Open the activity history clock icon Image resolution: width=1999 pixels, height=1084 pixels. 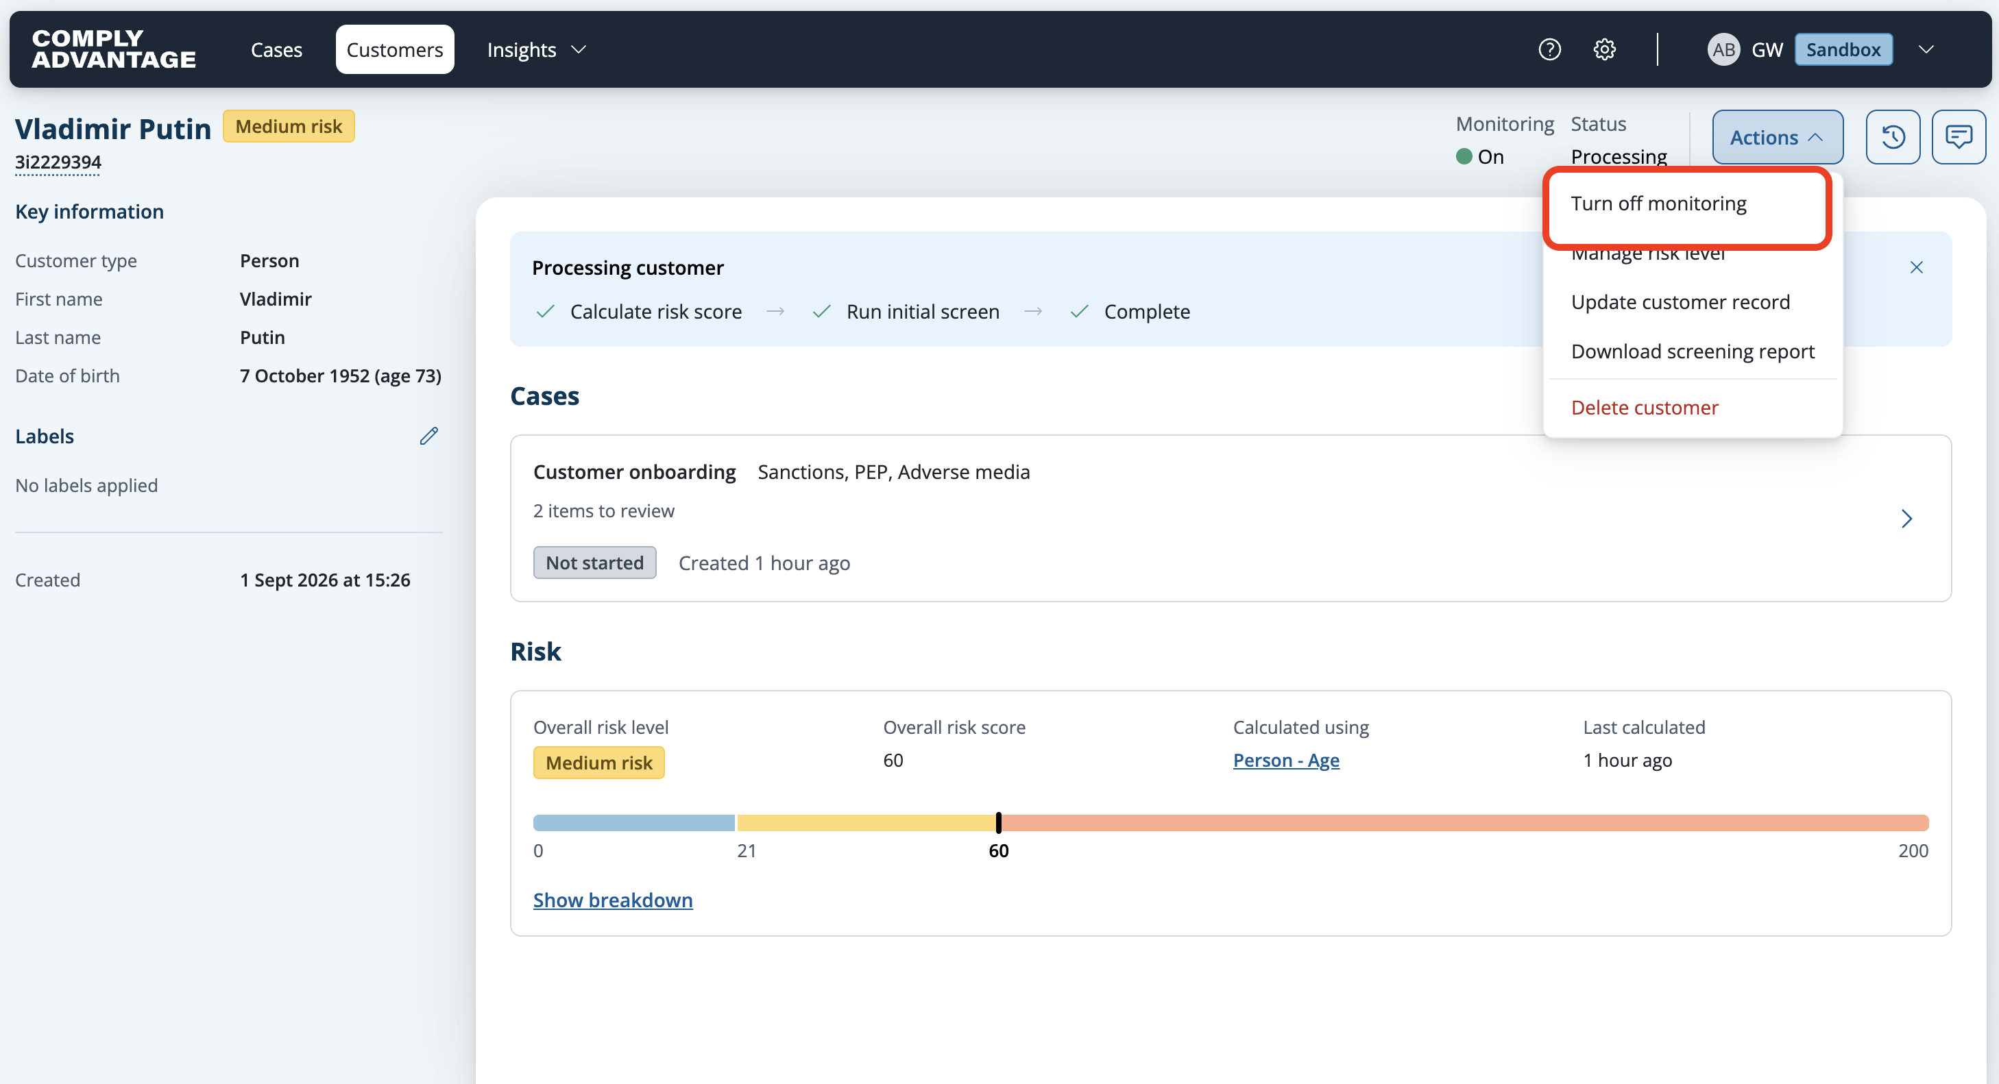1893,137
